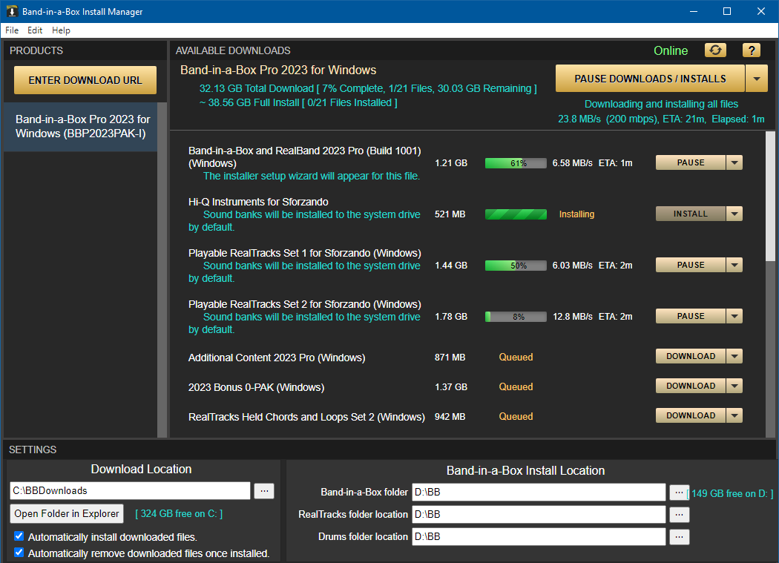Click the Install Manager title bar app icon

11,11
